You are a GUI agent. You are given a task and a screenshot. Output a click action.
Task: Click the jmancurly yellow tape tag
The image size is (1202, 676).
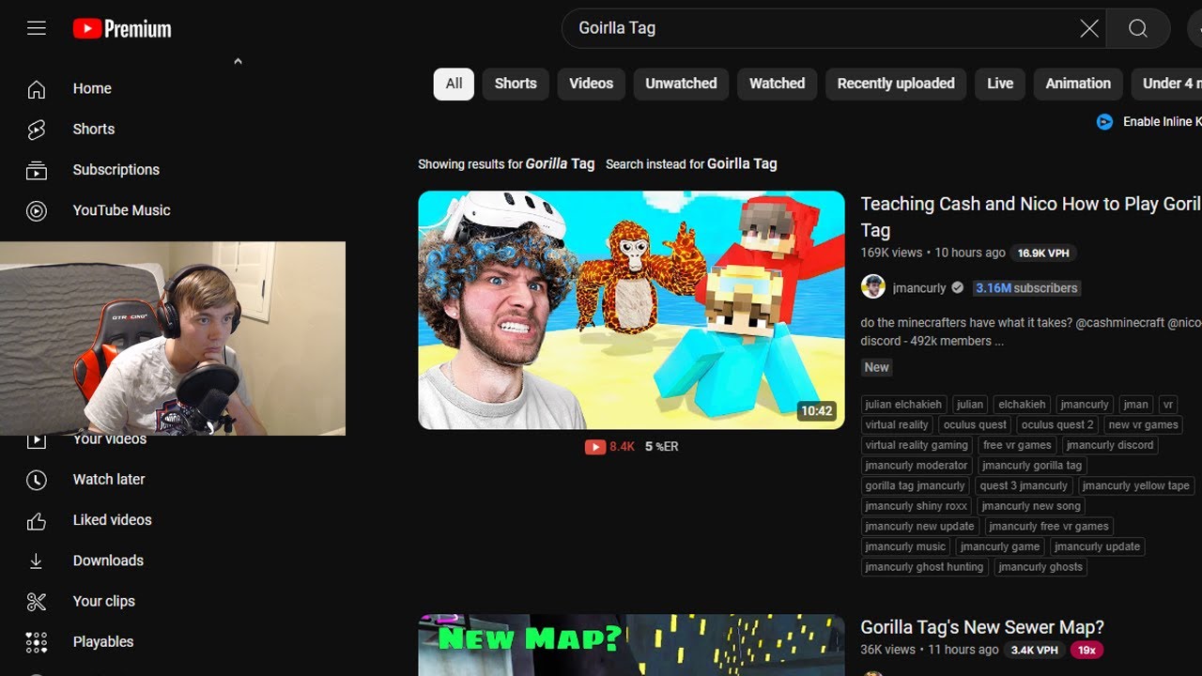[x=1136, y=485]
